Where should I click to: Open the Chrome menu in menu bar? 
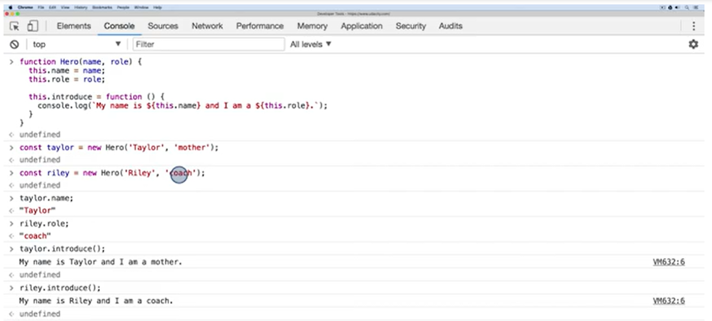click(x=25, y=8)
